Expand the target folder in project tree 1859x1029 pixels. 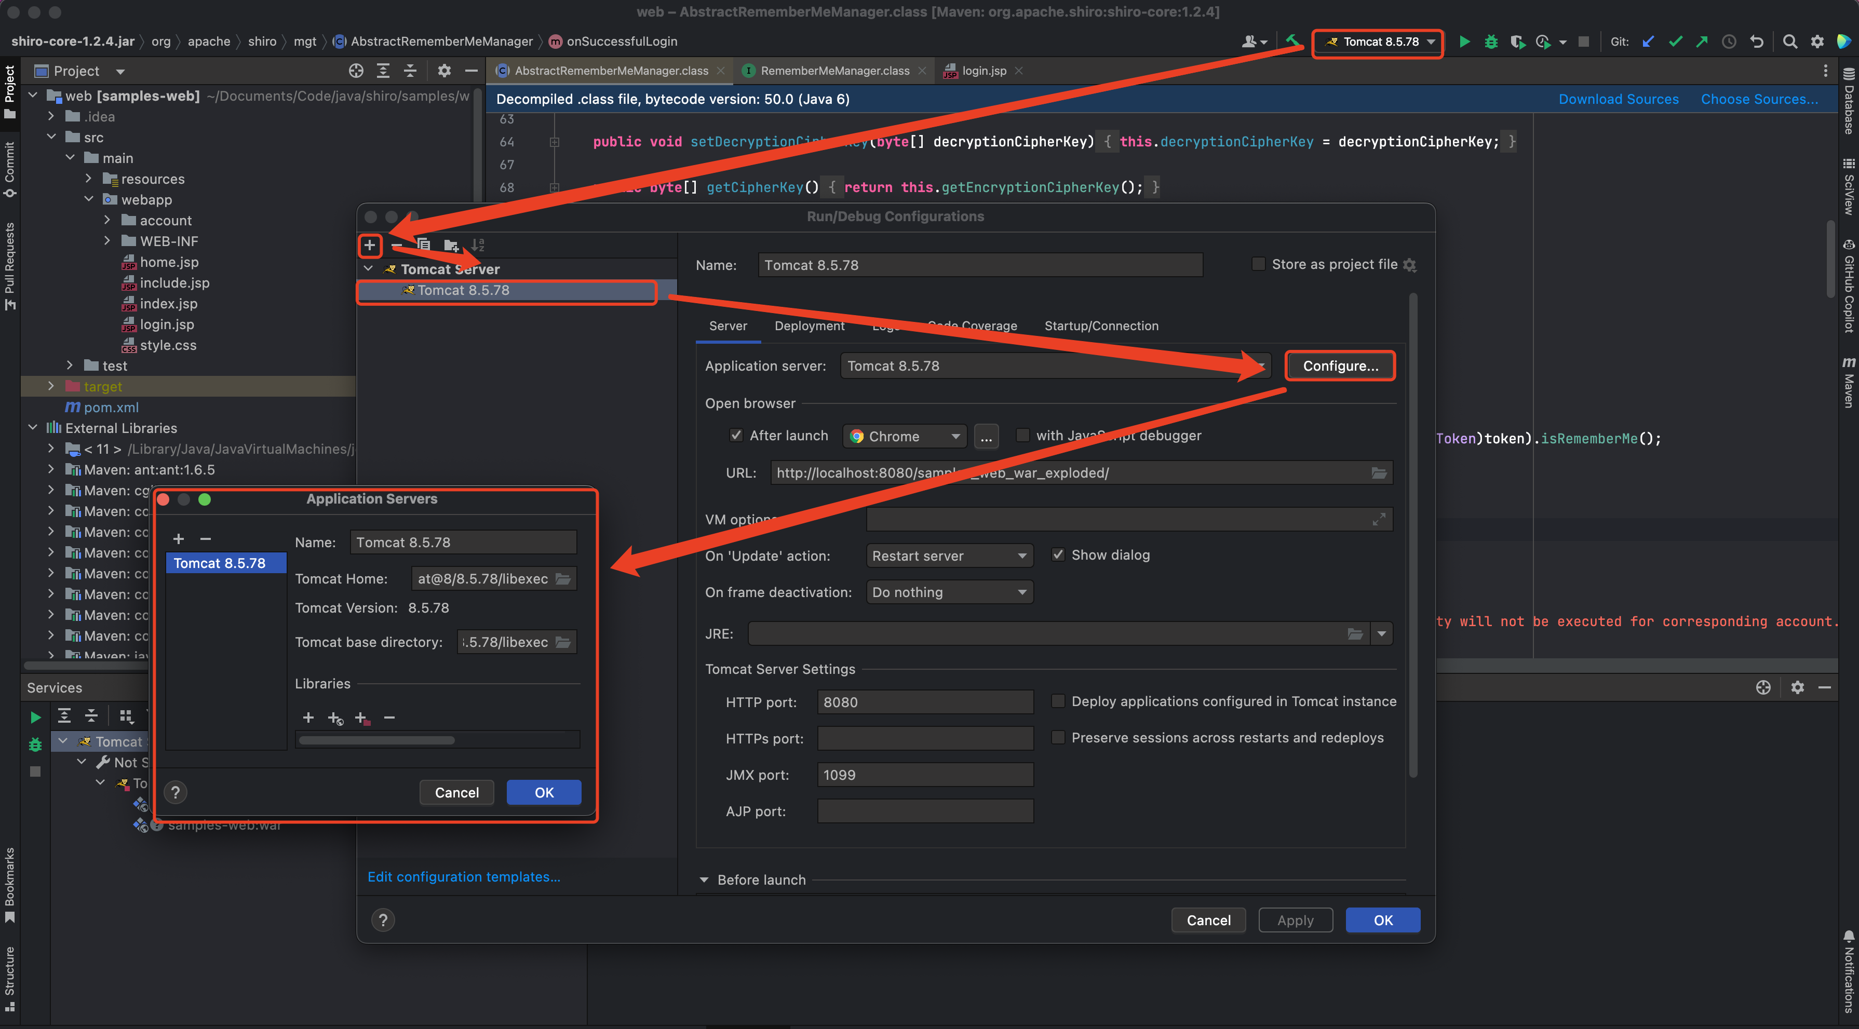51,387
